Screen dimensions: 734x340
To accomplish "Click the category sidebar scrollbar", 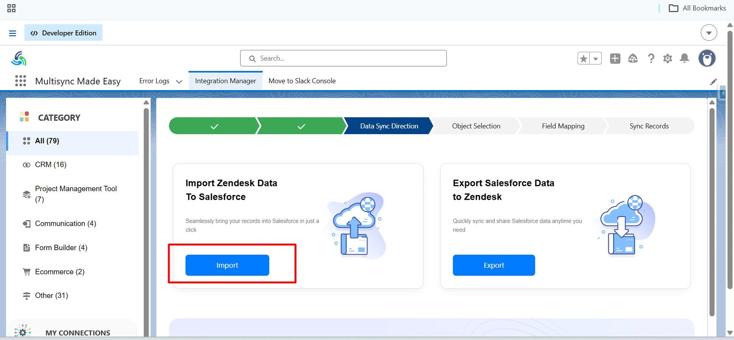I will [x=146, y=222].
